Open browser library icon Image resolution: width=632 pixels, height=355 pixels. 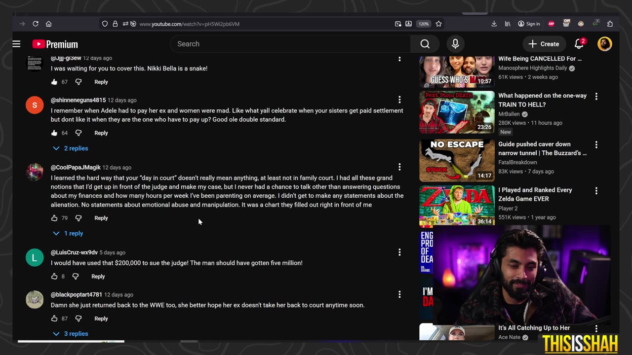pyautogui.click(x=508, y=24)
